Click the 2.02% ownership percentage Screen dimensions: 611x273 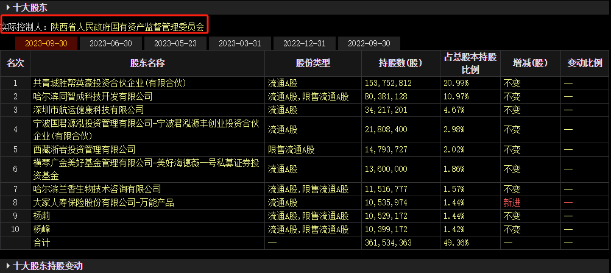coord(454,149)
